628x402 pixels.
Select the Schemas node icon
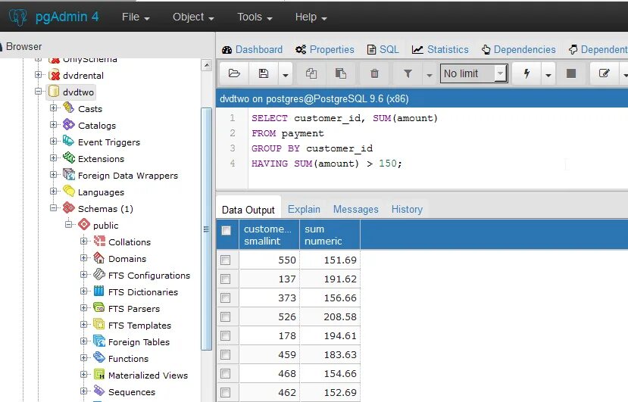(x=68, y=208)
